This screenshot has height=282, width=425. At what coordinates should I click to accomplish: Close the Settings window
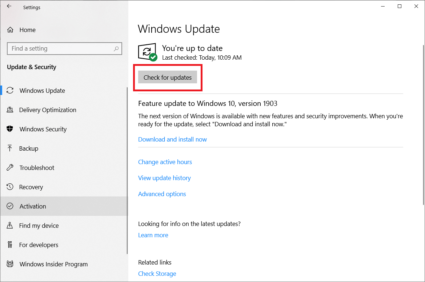point(416,6)
